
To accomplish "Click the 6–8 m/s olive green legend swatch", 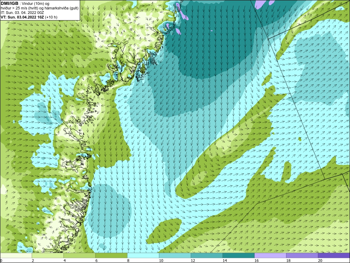I will pos(111,255).
